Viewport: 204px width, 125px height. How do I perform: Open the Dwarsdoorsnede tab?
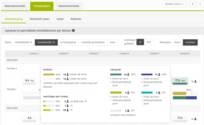pos(15,6)
